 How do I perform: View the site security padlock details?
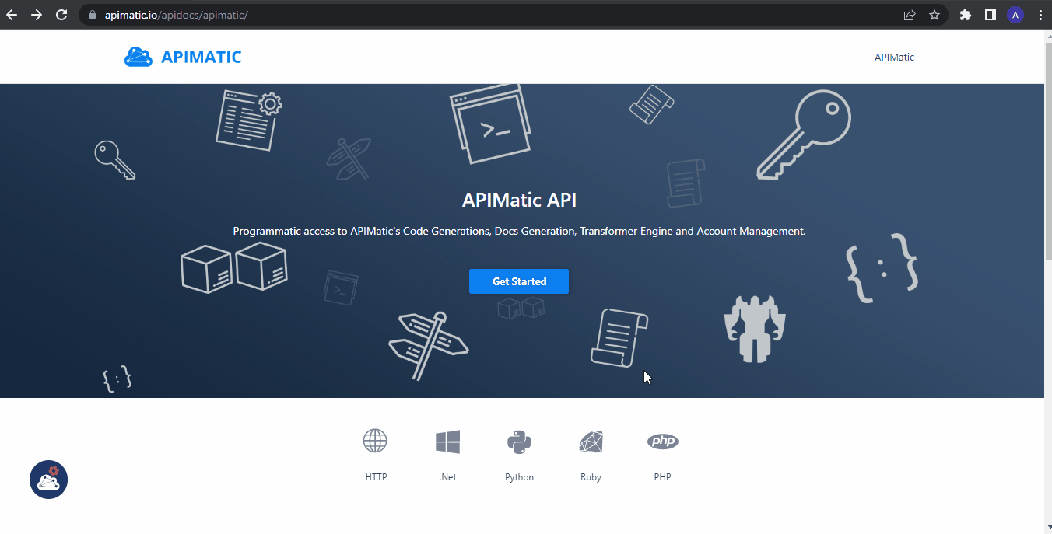click(x=92, y=14)
